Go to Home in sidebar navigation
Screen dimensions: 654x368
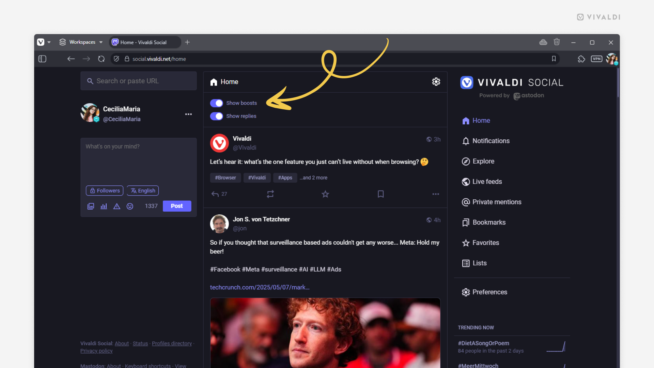tap(476, 121)
